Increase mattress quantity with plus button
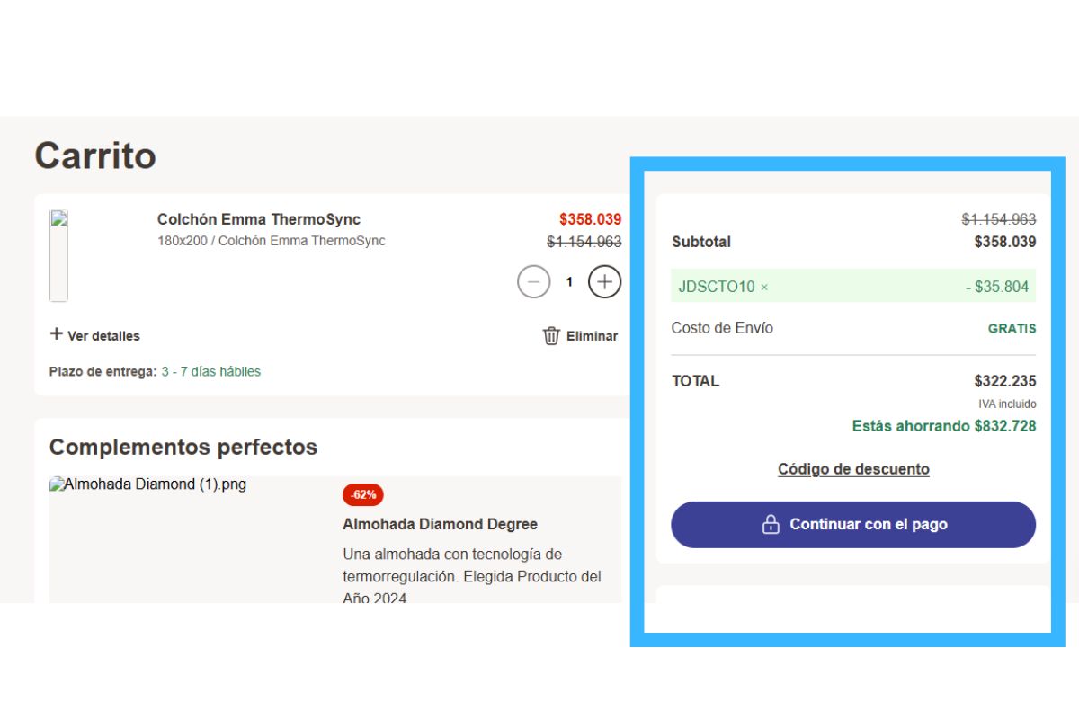 [604, 282]
